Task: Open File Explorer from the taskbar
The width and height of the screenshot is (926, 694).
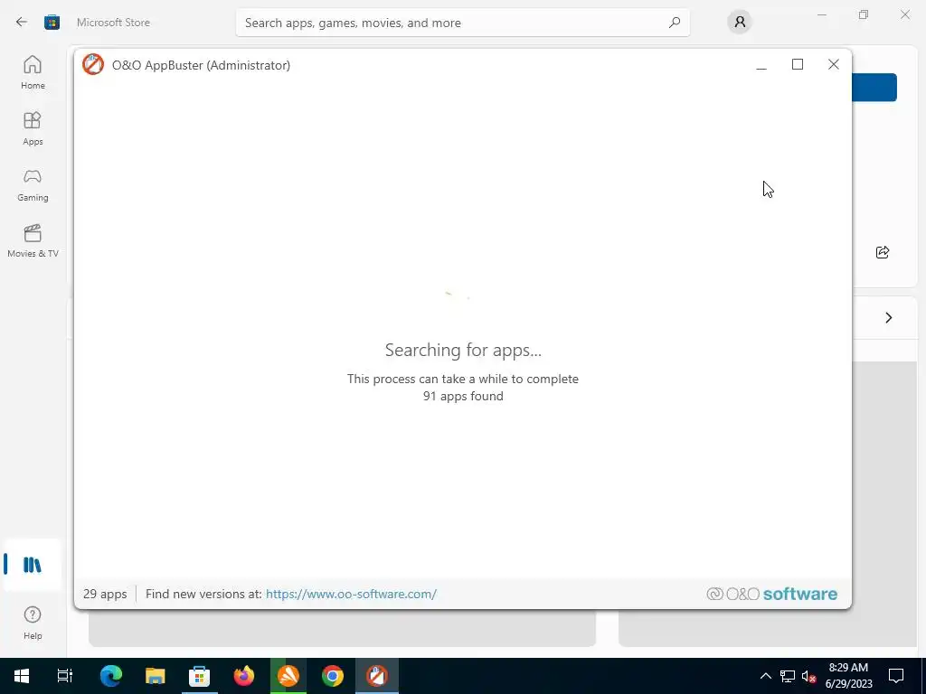Action: coord(155,676)
